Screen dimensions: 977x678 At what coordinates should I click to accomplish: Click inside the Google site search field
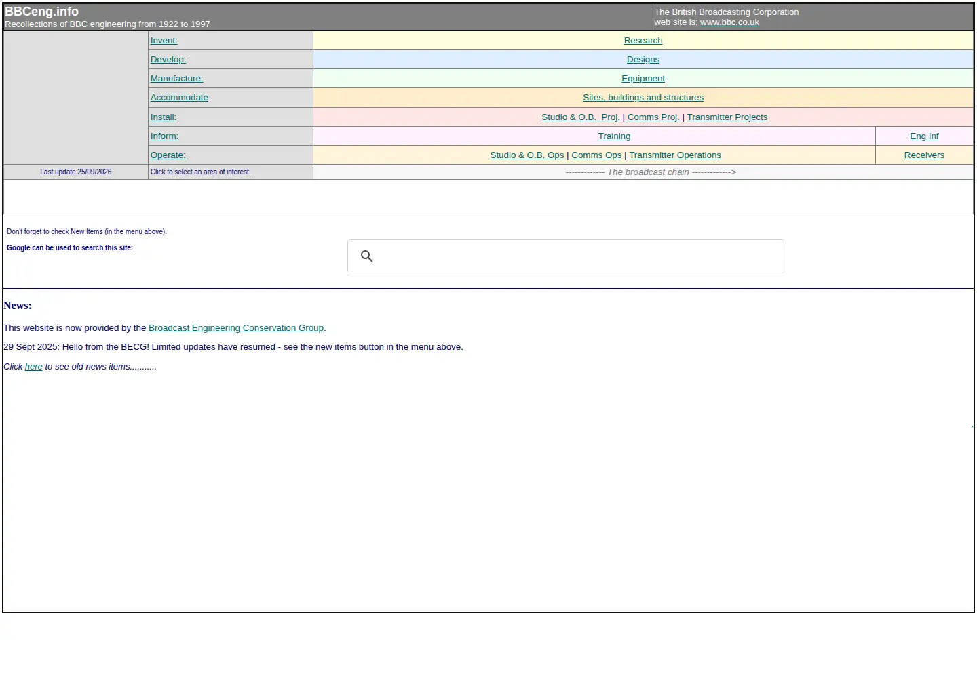point(566,256)
